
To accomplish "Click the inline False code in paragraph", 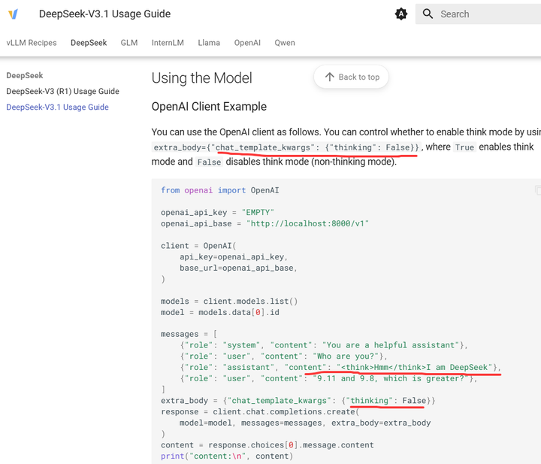I will (x=209, y=162).
